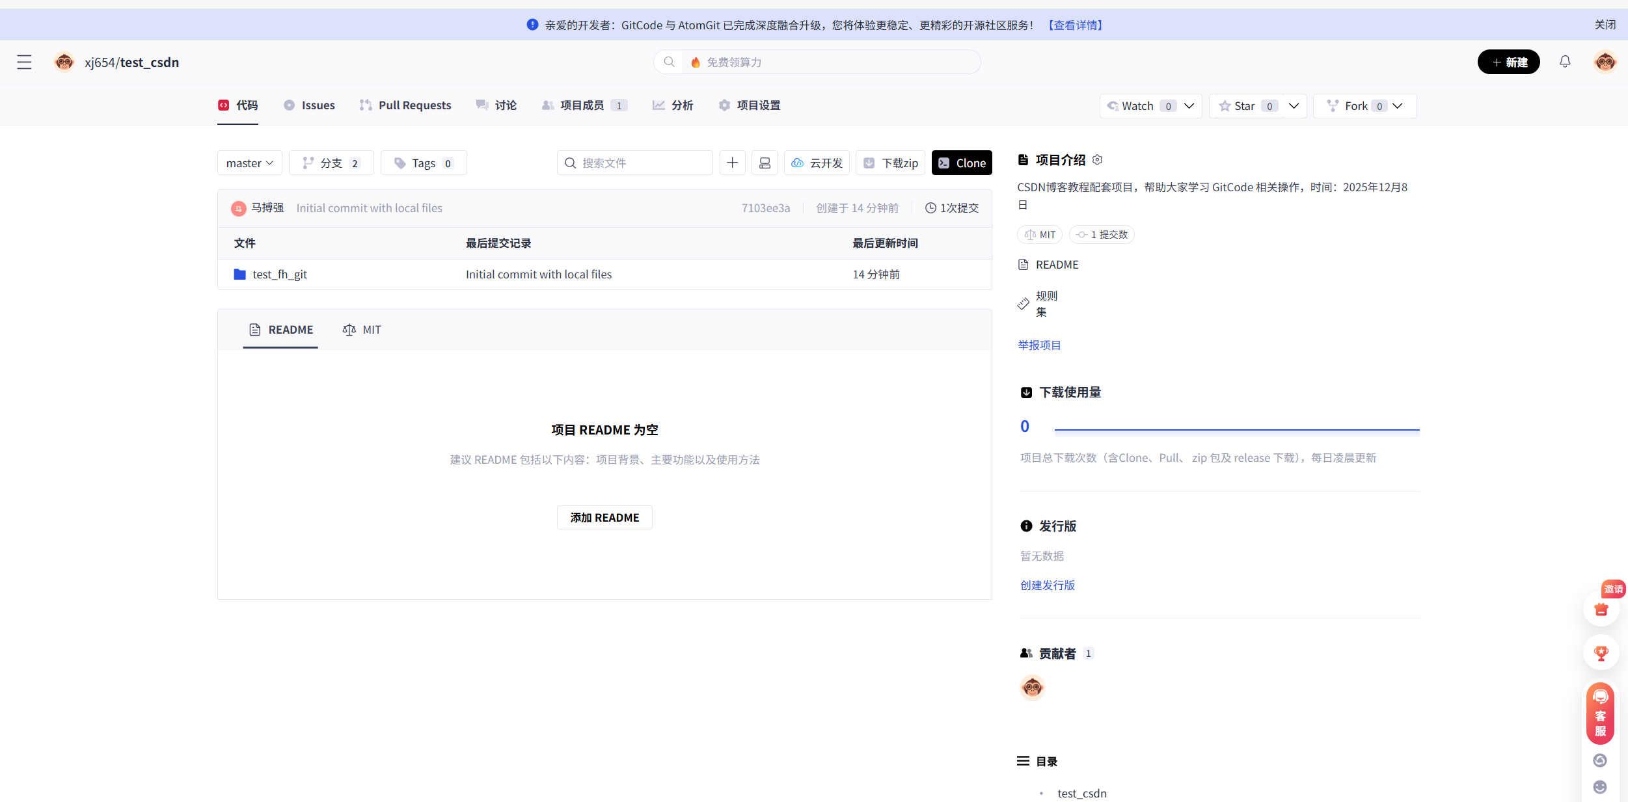Viewport: 1628px width, 802px height.
Task: Expand the master branch dropdown
Action: (x=249, y=163)
